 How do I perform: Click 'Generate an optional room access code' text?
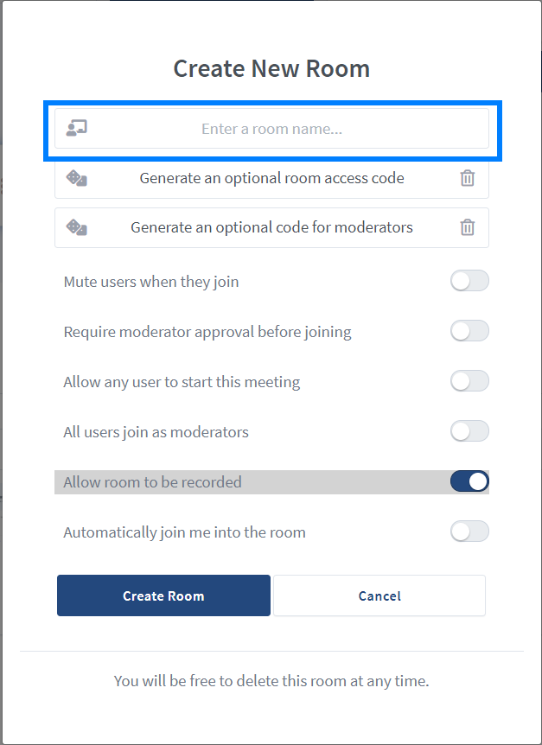tap(271, 179)
